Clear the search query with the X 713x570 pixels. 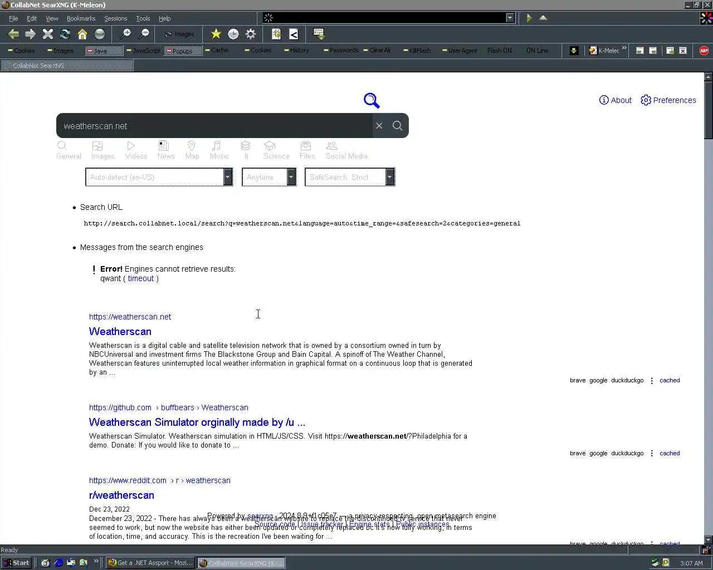click(x=379, y=126)
